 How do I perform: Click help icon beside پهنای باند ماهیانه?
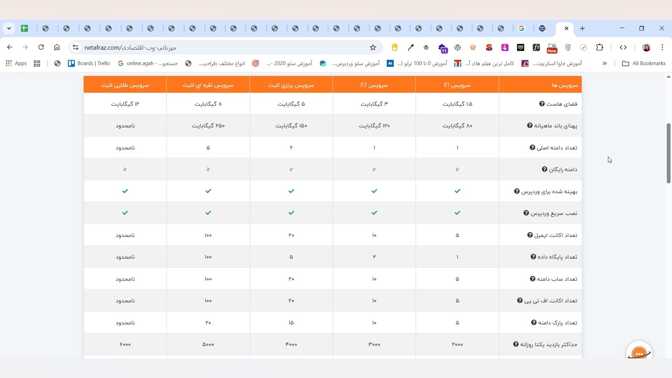click(530, 126)
